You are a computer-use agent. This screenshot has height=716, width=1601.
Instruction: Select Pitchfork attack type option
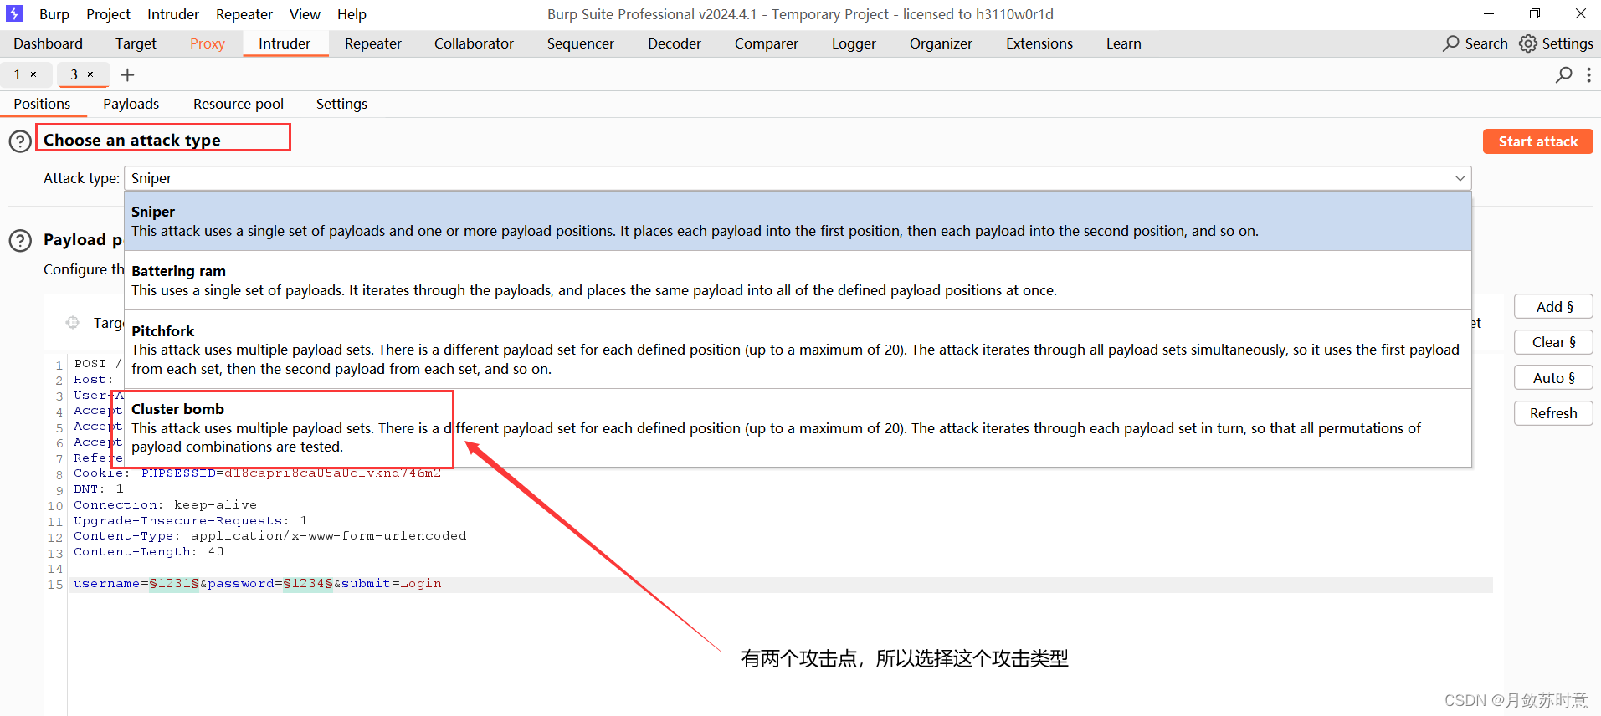click(x=798, y=350)
